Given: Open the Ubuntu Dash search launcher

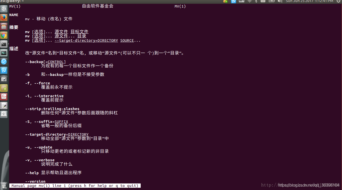Looking at the screenshot, I should (4, 9).
